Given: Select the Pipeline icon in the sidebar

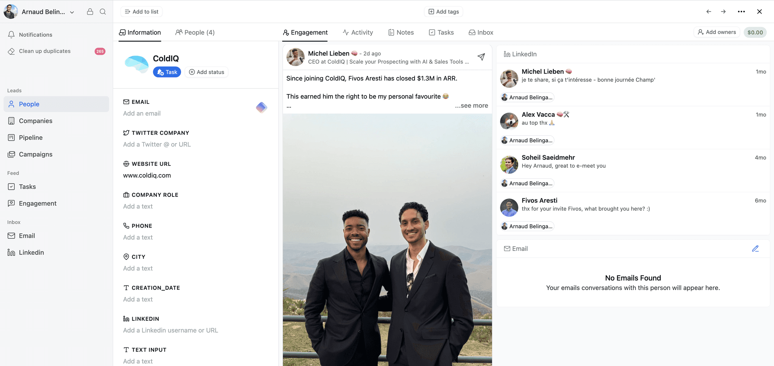Looking at the screenshot, I should click(x=11, y=137).
